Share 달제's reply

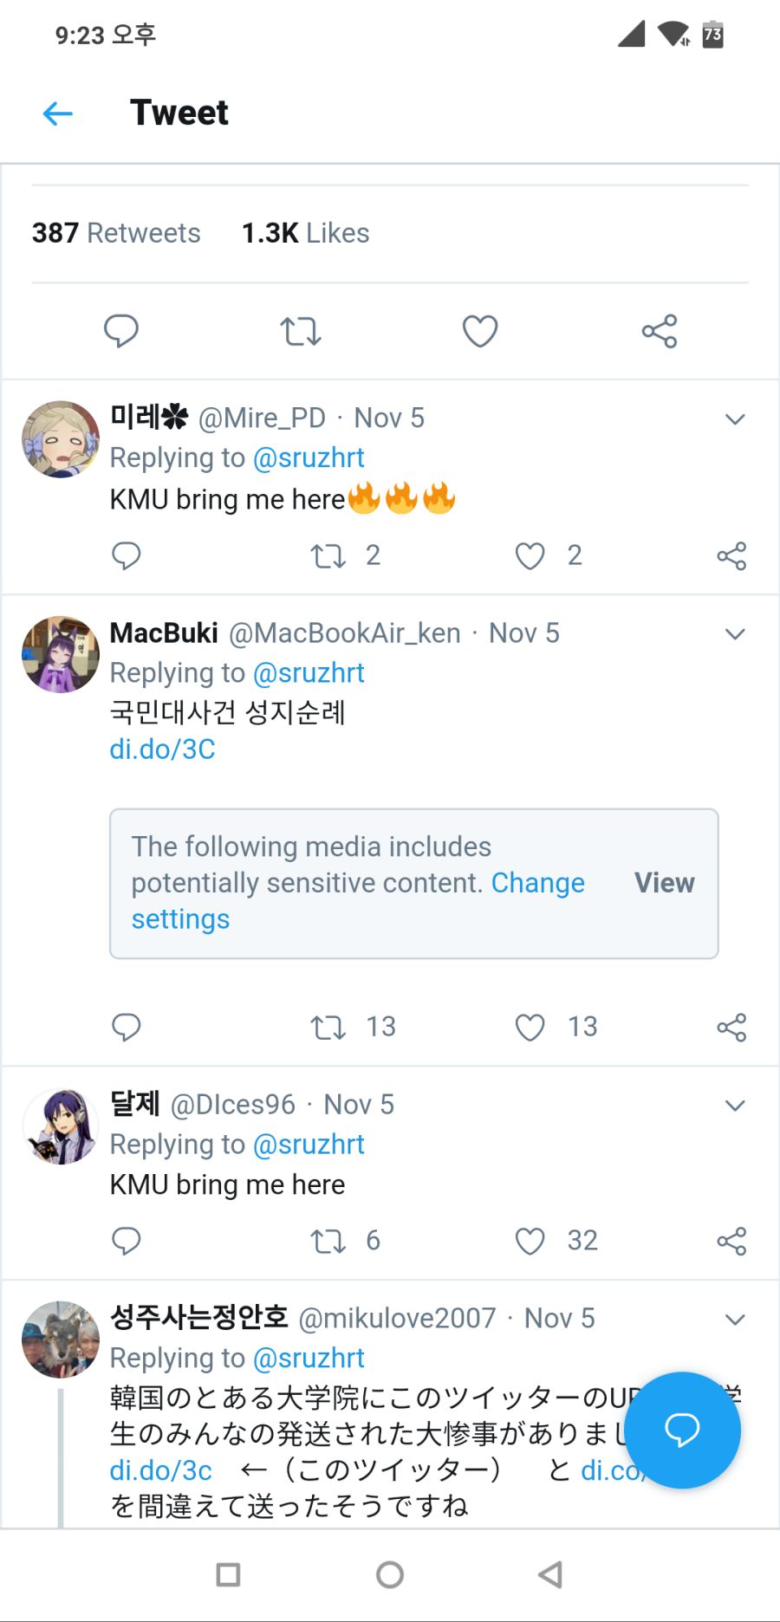731,1241
